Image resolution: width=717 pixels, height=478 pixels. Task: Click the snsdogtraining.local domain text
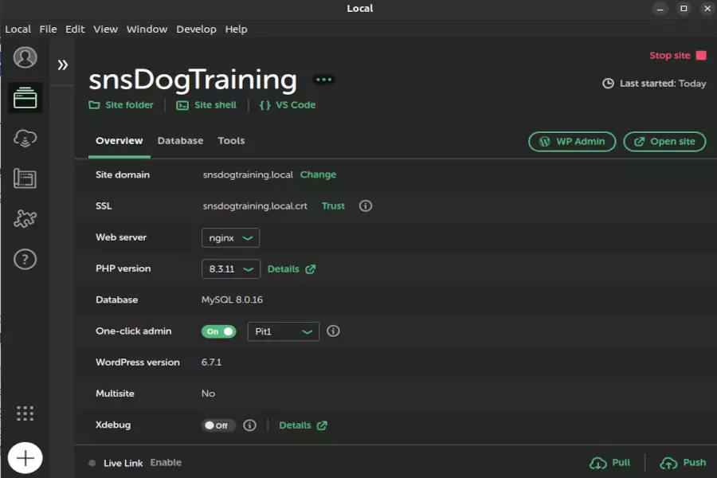coord(248,174)
